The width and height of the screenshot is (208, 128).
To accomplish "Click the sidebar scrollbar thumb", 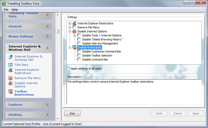I will coord(58,32).
